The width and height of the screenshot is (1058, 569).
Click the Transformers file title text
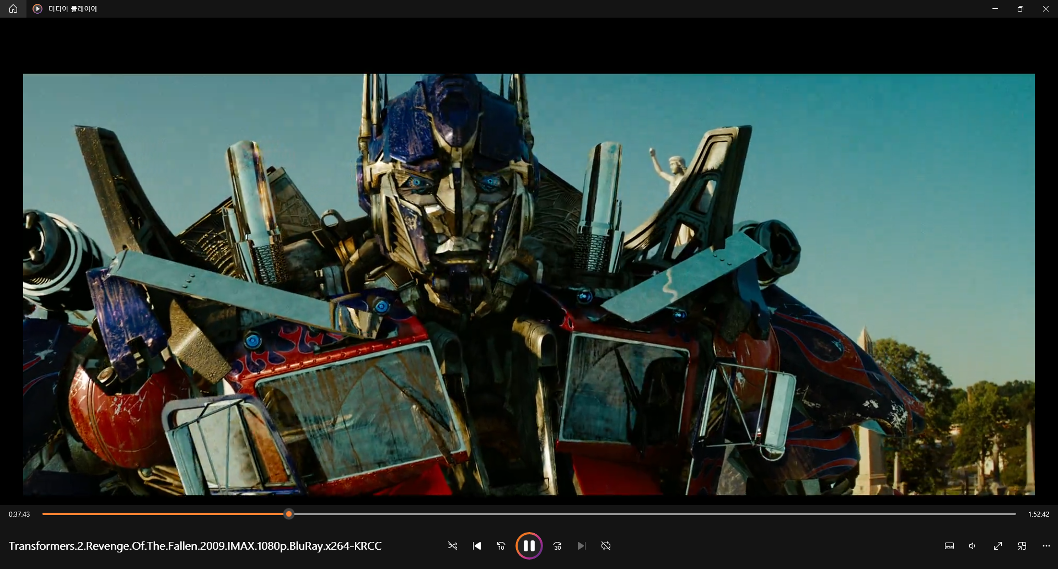tap(195, 546)
